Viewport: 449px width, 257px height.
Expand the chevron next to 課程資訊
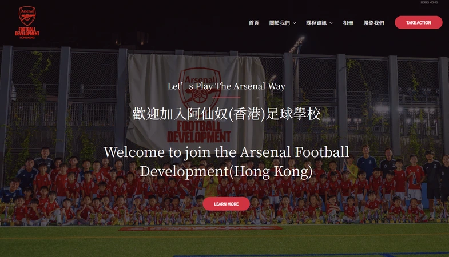(x=331, y=23)
